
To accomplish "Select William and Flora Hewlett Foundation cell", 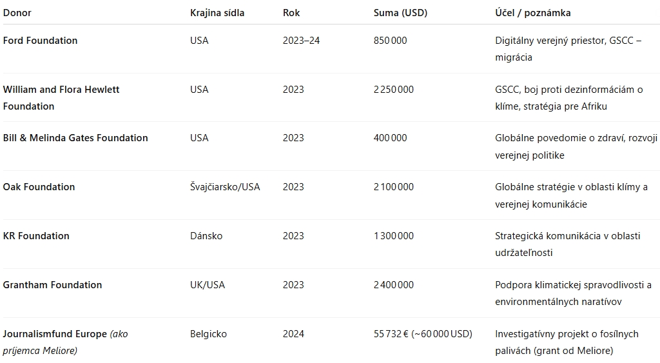I will coord(61,98).
